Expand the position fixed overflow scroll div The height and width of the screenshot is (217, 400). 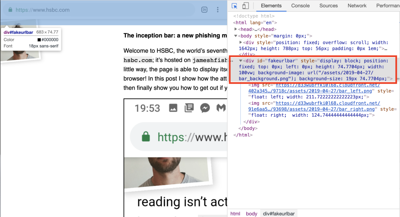(240, 42)
